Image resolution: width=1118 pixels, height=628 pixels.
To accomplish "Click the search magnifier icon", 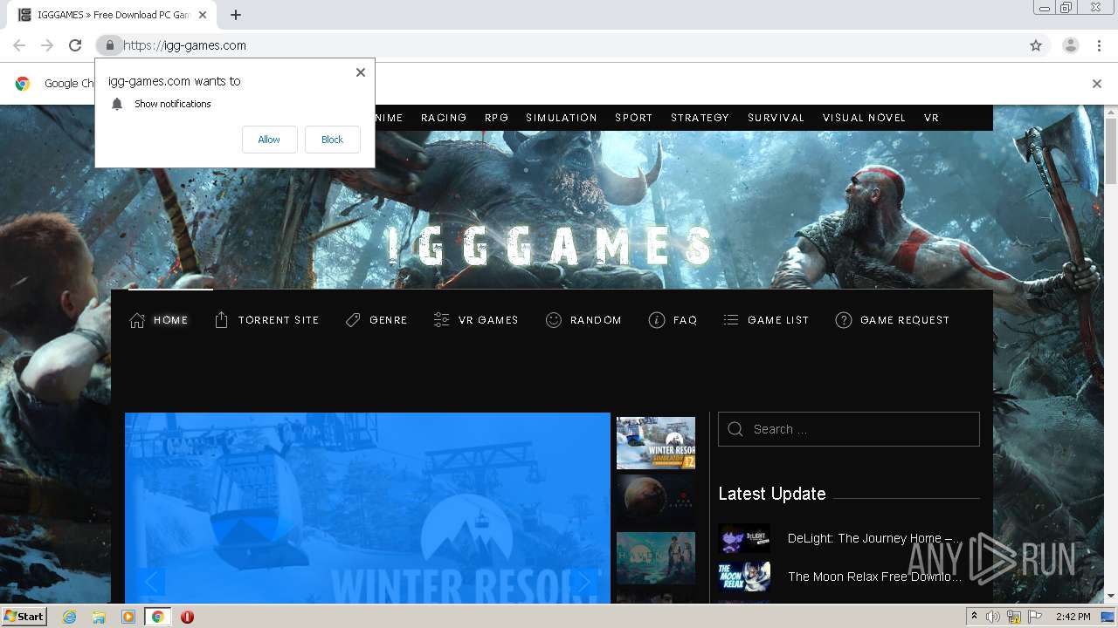I will click(x=735, y=429).
